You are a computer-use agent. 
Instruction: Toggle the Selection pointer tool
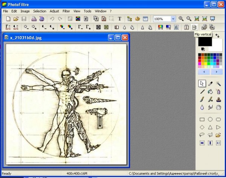(202, 84)
